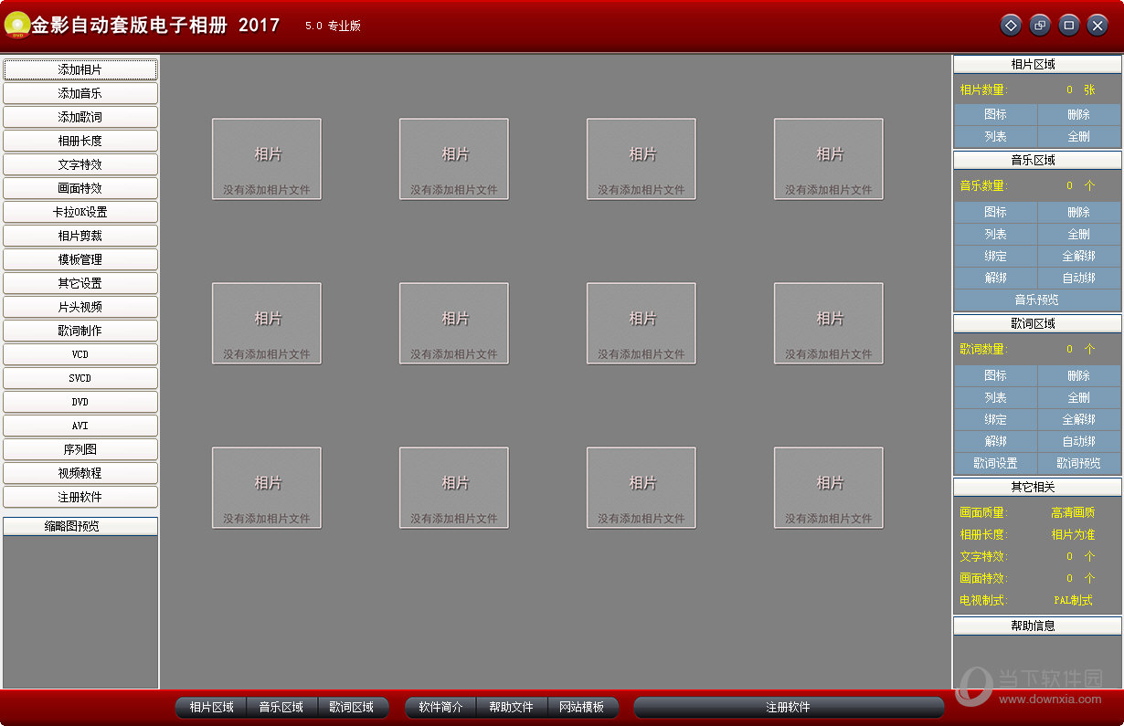Screen dimensions: 1124x726
Task: Open 帮助文件 in bottom bar
Action: click(x=512, y=707)
